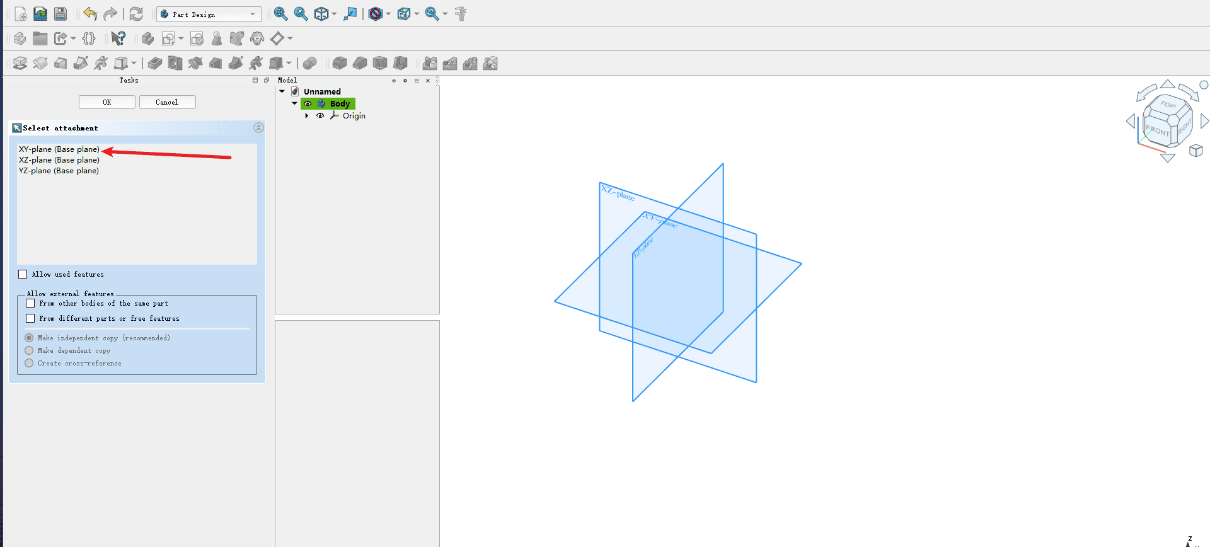Expand the Origin tree node
1210x547 pixels.
(307, 116)
